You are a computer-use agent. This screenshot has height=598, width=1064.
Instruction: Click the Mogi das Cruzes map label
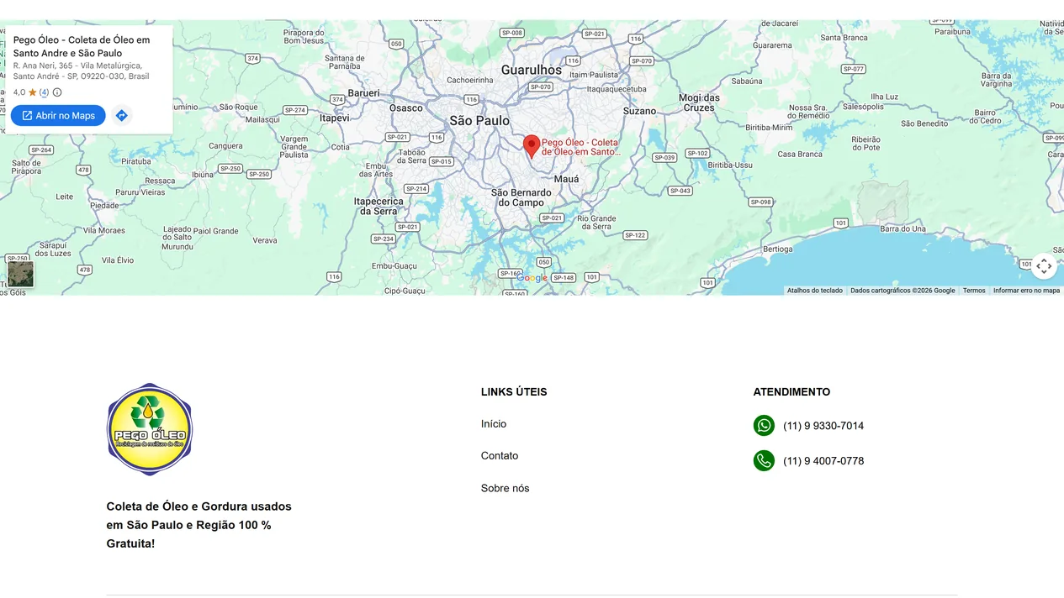pyautogui.click(x=699, y=102)
